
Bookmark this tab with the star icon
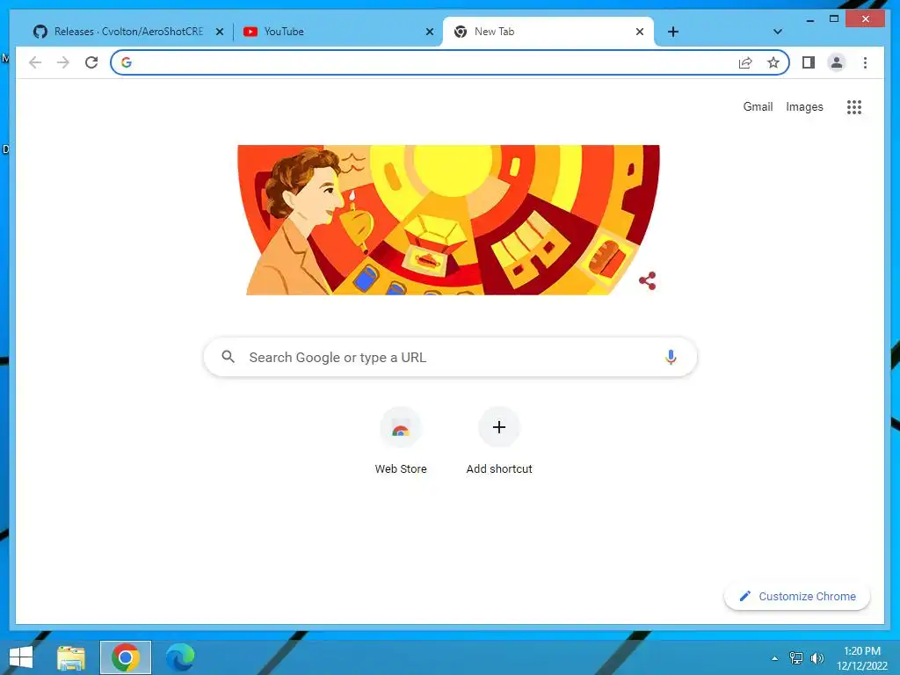[773, 62]
